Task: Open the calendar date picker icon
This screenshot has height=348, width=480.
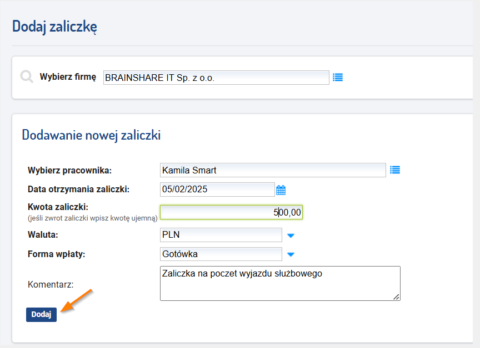Action: click(281, 190)
